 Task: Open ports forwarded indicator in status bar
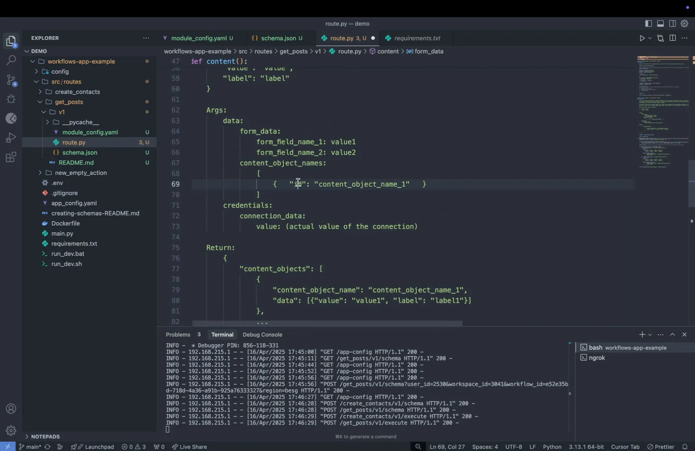[x=159, y=447]
